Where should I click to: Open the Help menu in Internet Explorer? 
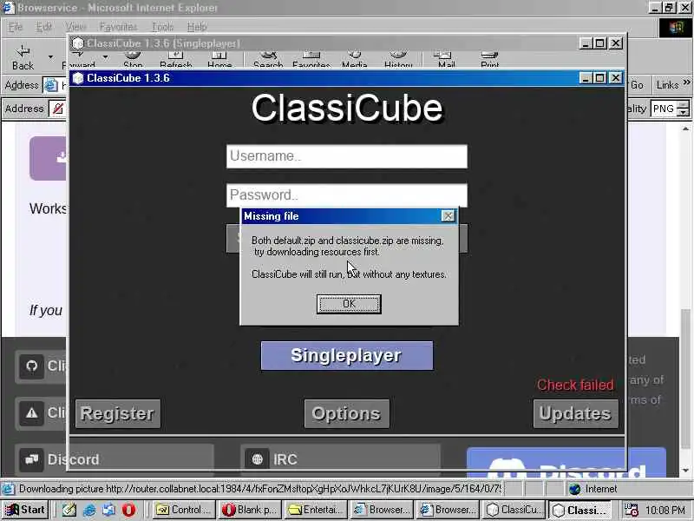[x=197, y=27]
